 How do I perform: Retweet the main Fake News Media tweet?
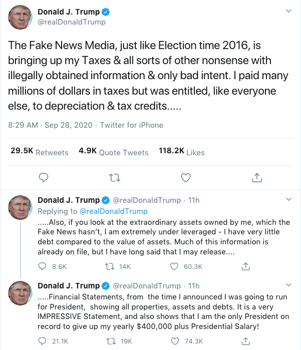point(115,177)
